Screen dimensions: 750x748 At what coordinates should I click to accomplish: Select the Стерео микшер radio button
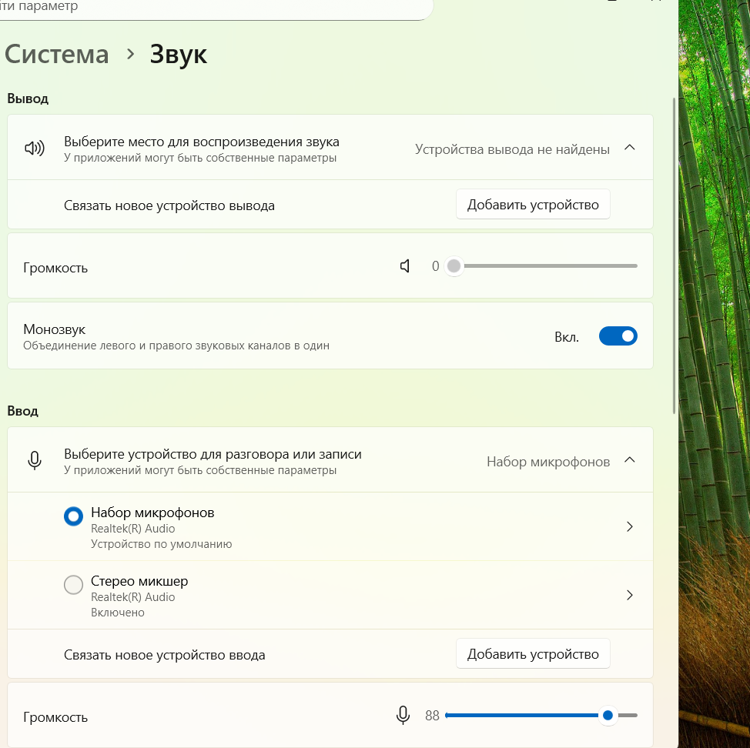[x=74, y=585]
